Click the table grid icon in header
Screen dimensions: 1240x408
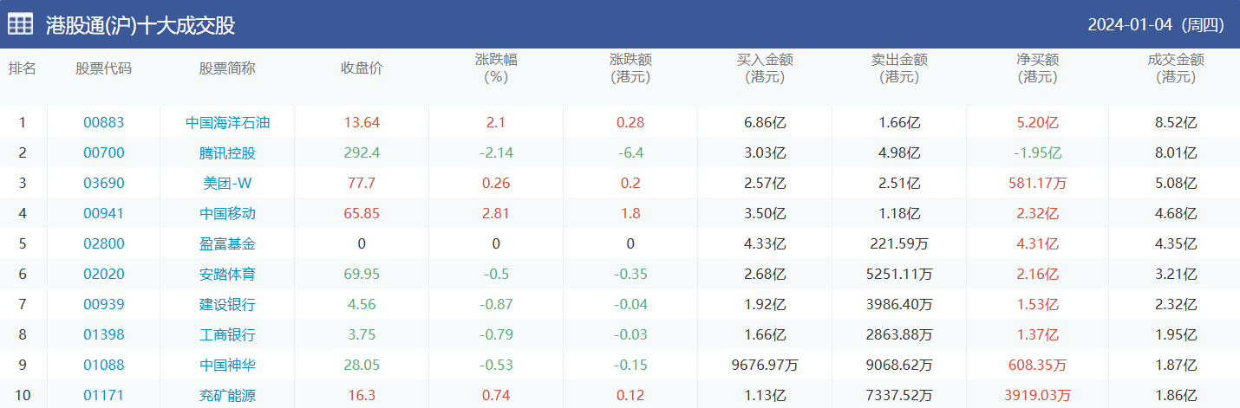21,24
